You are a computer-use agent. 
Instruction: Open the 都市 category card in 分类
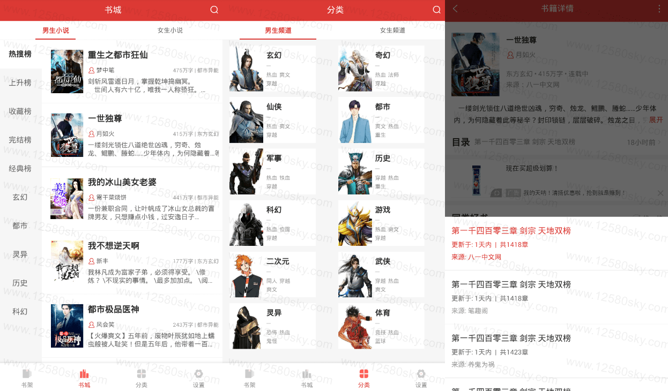[x=381, y=120]
